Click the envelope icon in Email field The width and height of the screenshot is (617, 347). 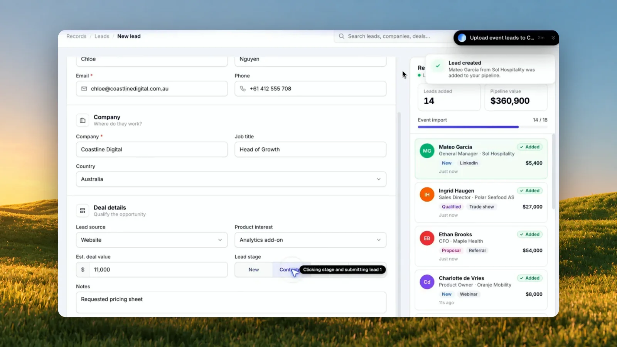click(x=84, y=89)
